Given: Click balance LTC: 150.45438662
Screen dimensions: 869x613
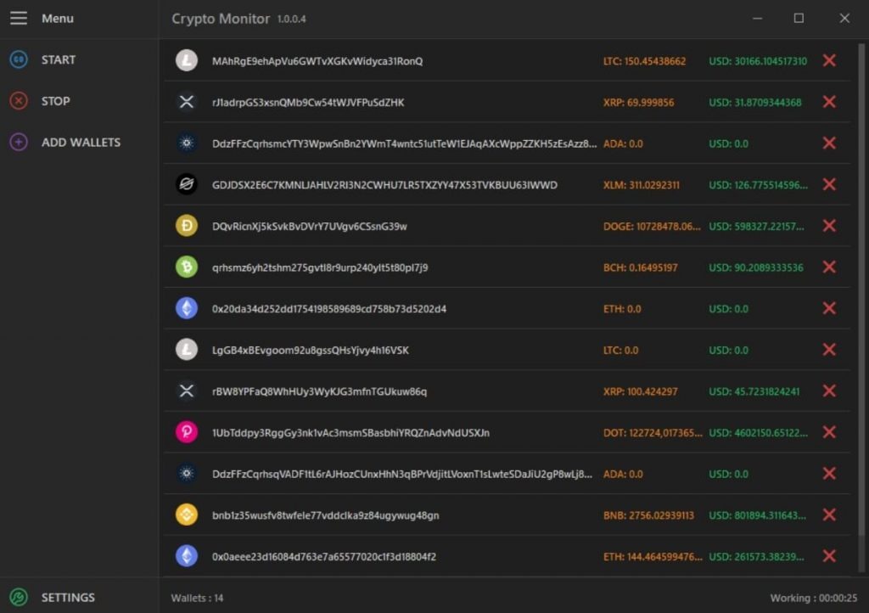Looking at the screenshot, I should [x=644, y=61].
